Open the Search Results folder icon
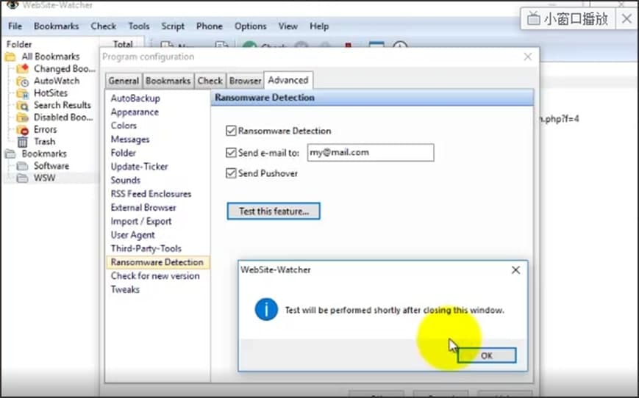The width and height of the screenshot is (639, 398). [x=22, y=106]
